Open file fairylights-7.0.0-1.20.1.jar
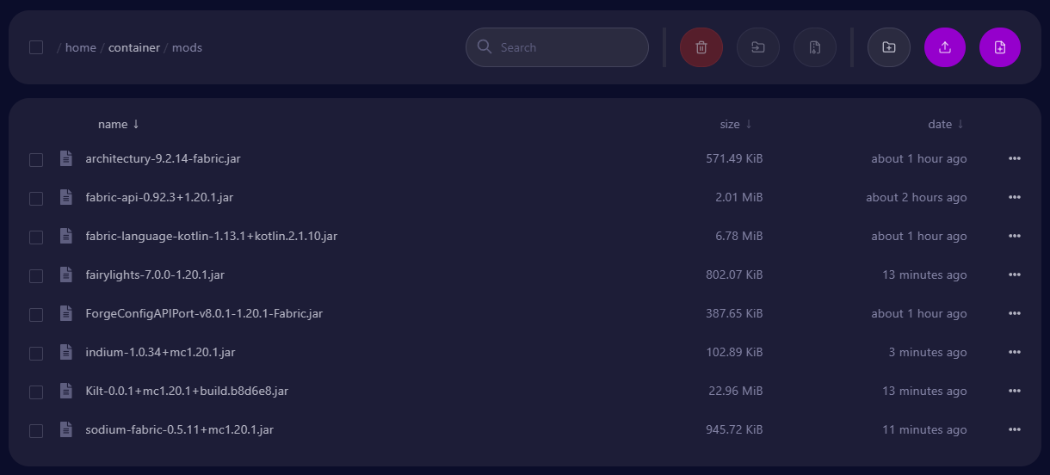1050x475 pixels. [155, 275]
